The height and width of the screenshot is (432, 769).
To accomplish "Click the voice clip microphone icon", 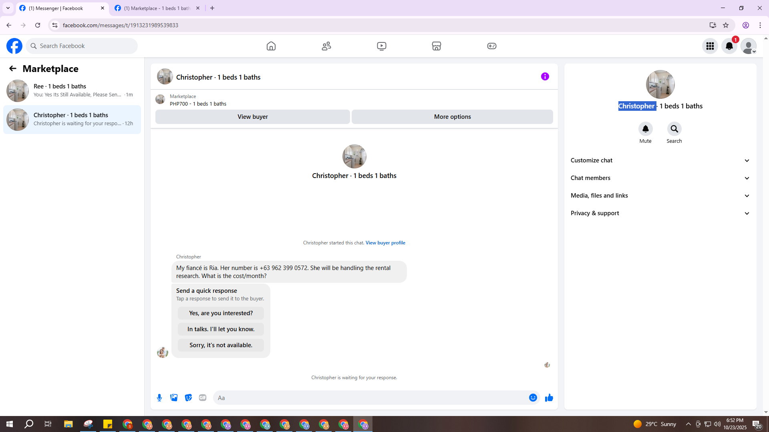I will [x=159, y=398].
